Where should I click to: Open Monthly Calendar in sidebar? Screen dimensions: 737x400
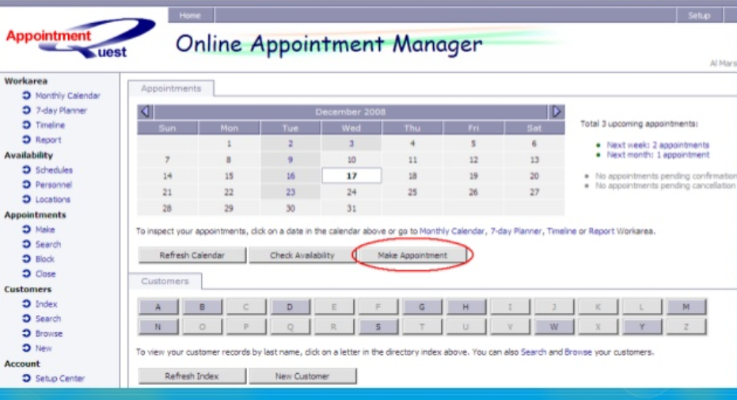[68, 95]
